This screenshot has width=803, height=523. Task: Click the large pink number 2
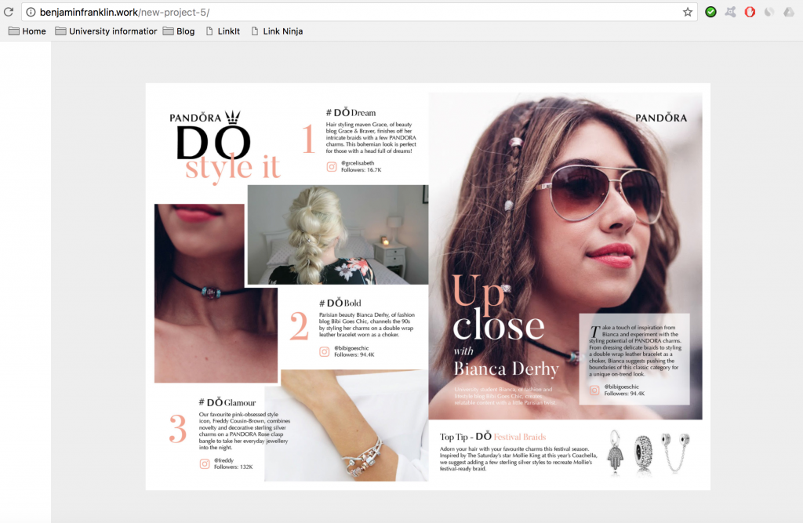pos(299,325)
